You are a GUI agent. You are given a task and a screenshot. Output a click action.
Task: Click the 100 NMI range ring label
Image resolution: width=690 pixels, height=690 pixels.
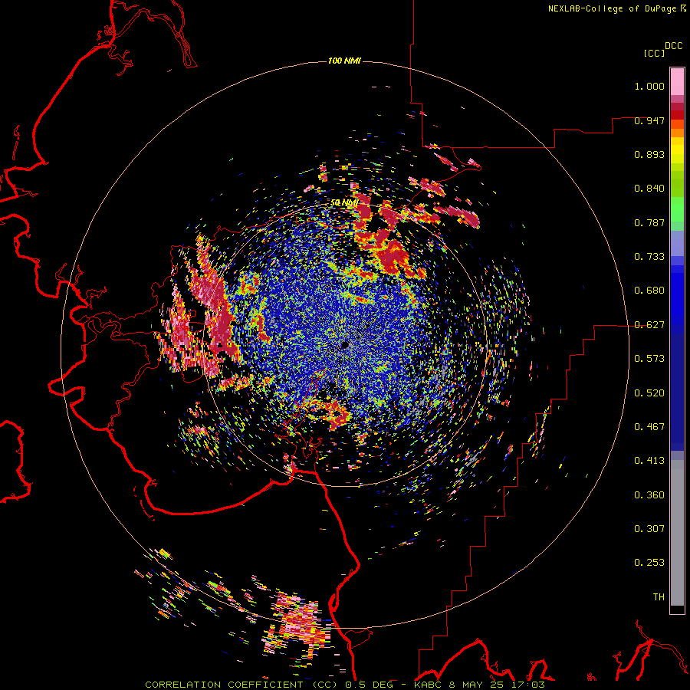pos(344,61)
